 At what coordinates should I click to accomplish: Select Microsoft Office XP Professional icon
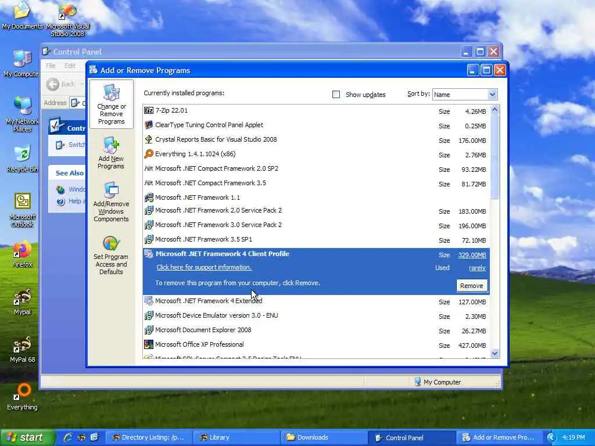pos(149,344)
